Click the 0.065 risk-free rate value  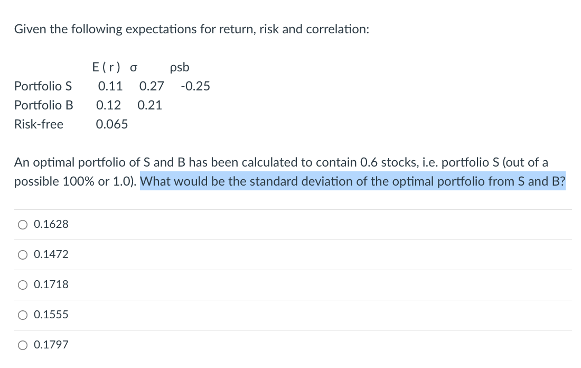point(112,124)
